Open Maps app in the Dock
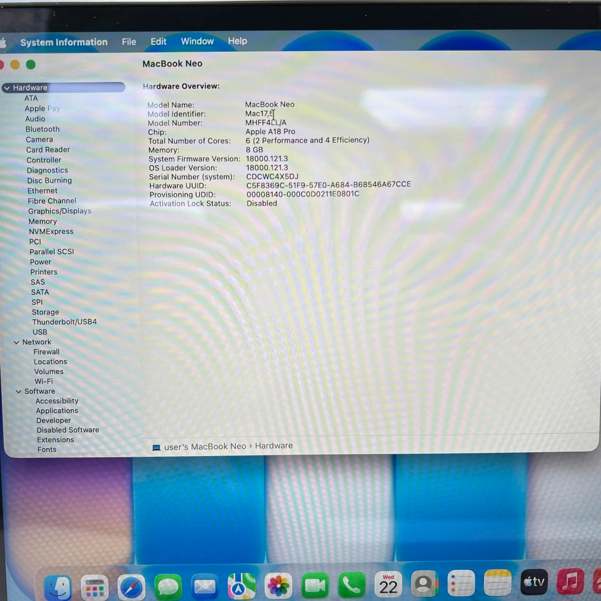This screenshot has width=601, height=601. pyautogui.click(x=242, y=586)
